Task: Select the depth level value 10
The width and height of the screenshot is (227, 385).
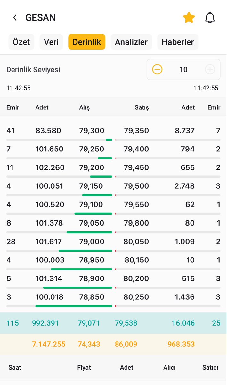Action: (x=183, y=69)
